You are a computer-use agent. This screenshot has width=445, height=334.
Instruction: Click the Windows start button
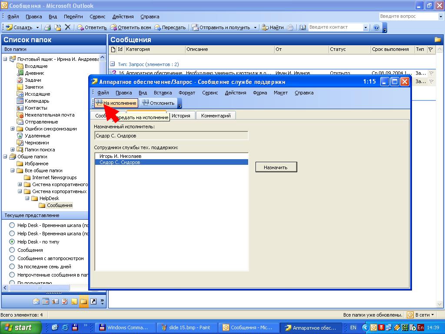[x=20, y=327]
